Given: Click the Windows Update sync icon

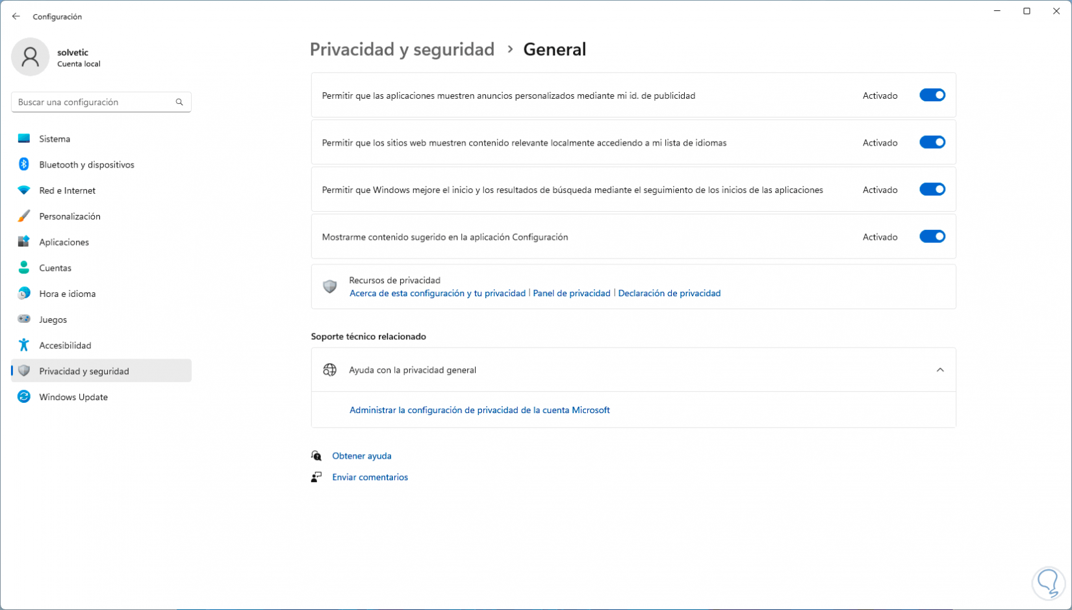Looking at the screenshot, I should click(x=24, y=397).
